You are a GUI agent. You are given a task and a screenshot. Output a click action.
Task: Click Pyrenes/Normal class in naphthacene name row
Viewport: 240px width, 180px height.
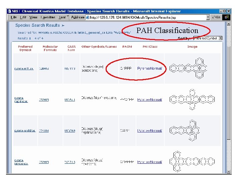point(150,131)
